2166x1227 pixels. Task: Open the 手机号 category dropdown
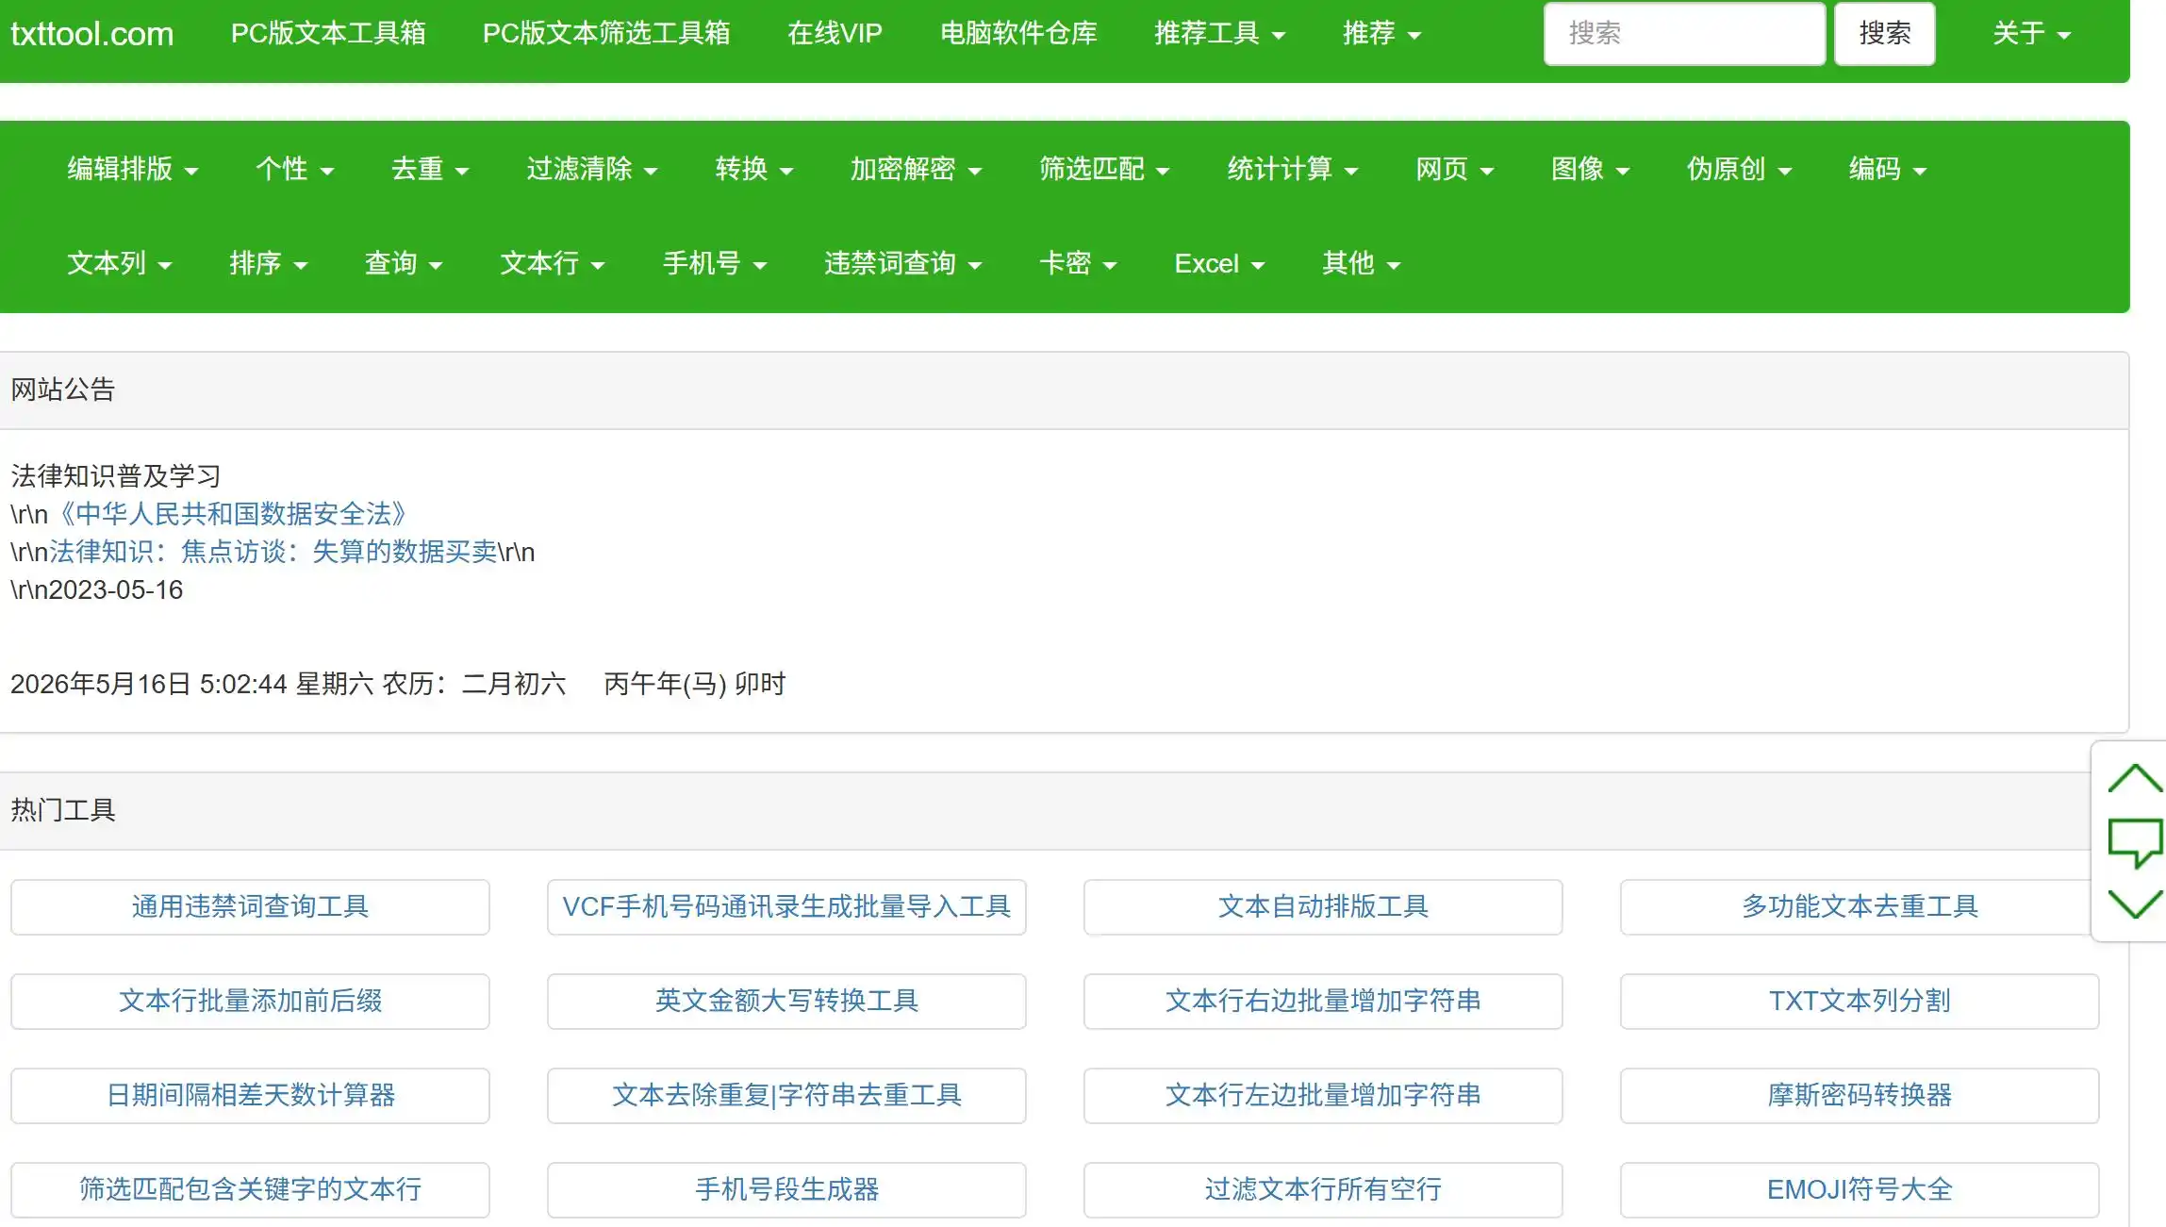(x=715, y=264)
